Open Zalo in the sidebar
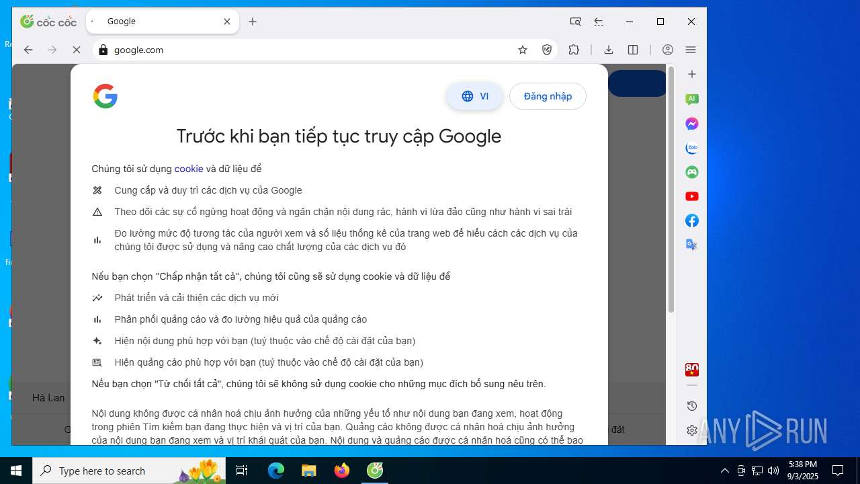The height and width of the screenshot is (484, 860). coord(692,148)
